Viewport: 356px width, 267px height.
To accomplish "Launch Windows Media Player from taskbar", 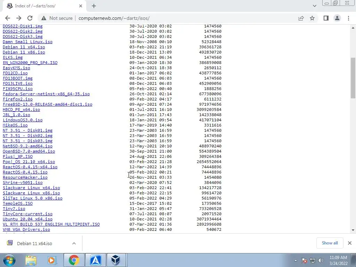I will coord(52,260).
